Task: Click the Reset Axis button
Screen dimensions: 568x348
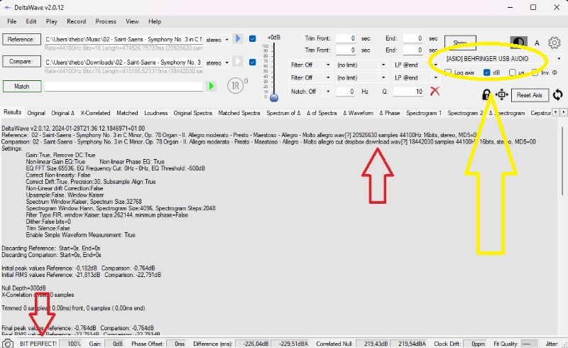Action: coord(530,95)
